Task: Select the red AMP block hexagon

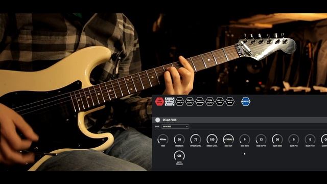Action: [159, 102]
